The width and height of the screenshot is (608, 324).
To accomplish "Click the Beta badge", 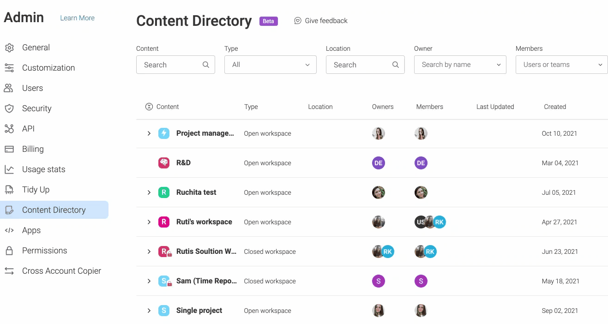I will point(269,21).
